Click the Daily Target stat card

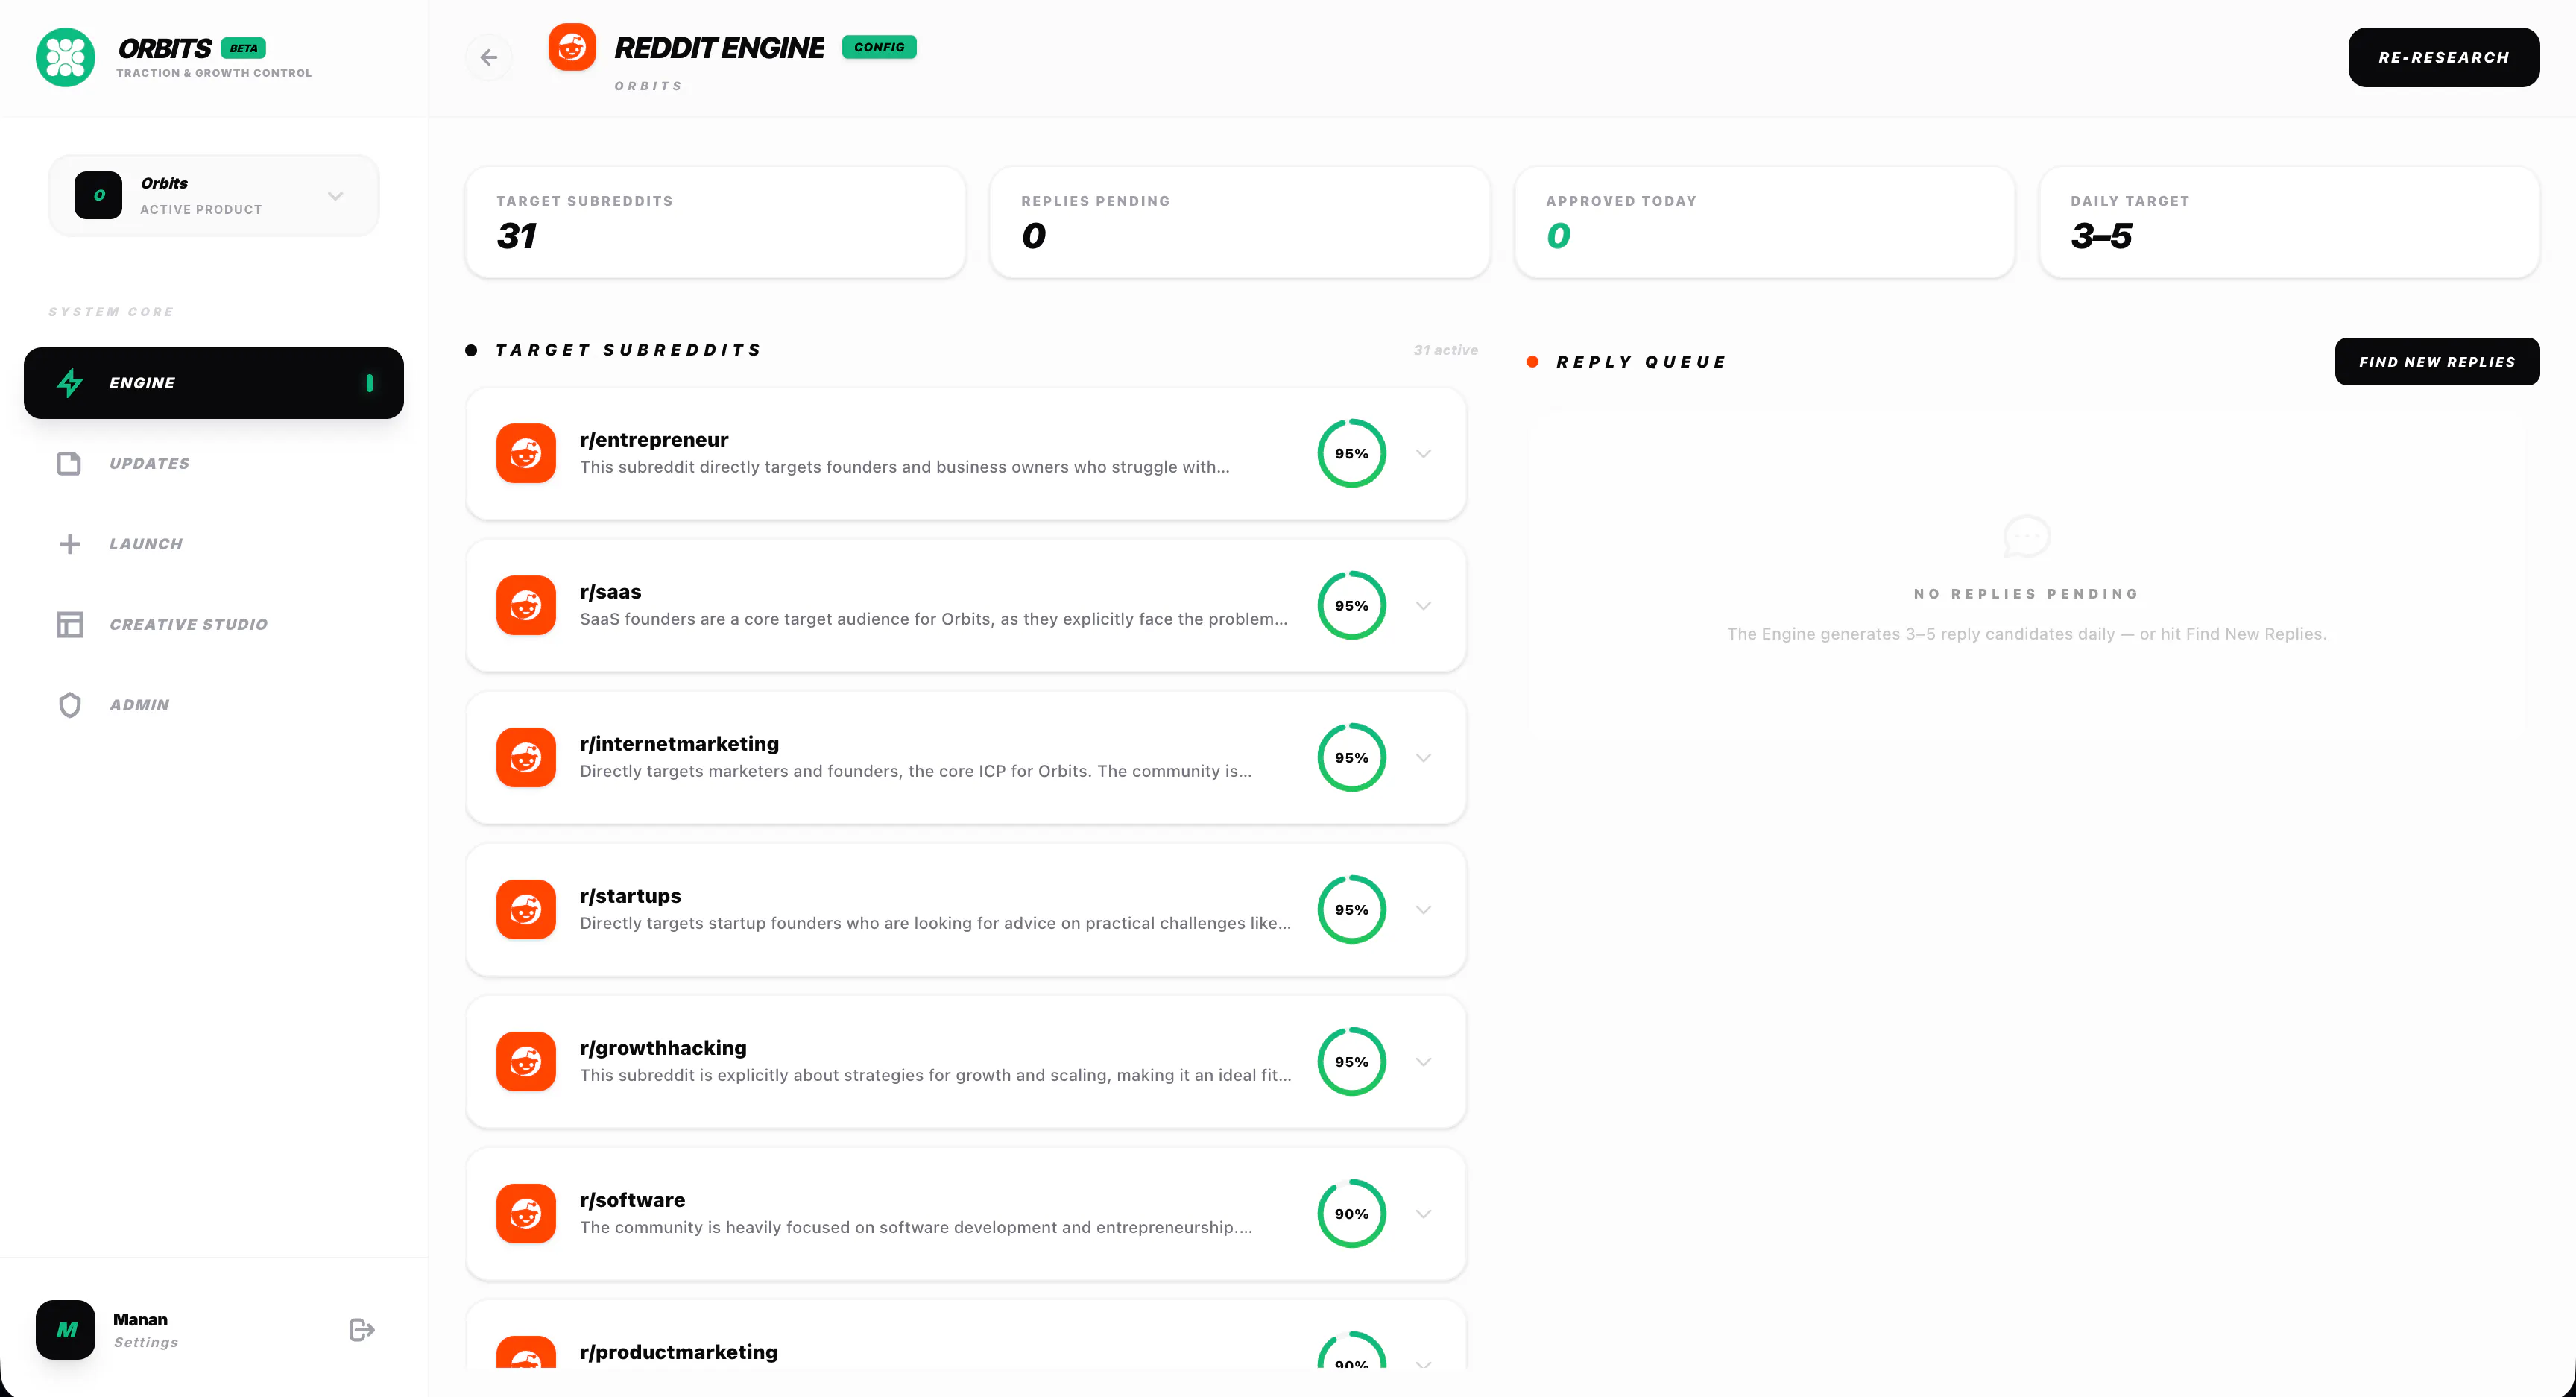point(2290,222)
